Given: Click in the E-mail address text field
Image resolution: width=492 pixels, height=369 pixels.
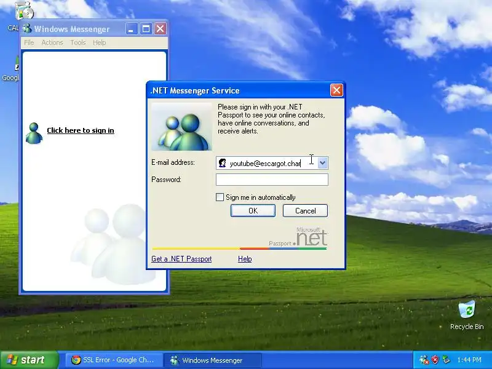Looking at the screenshot, I should tap(272, 163).
